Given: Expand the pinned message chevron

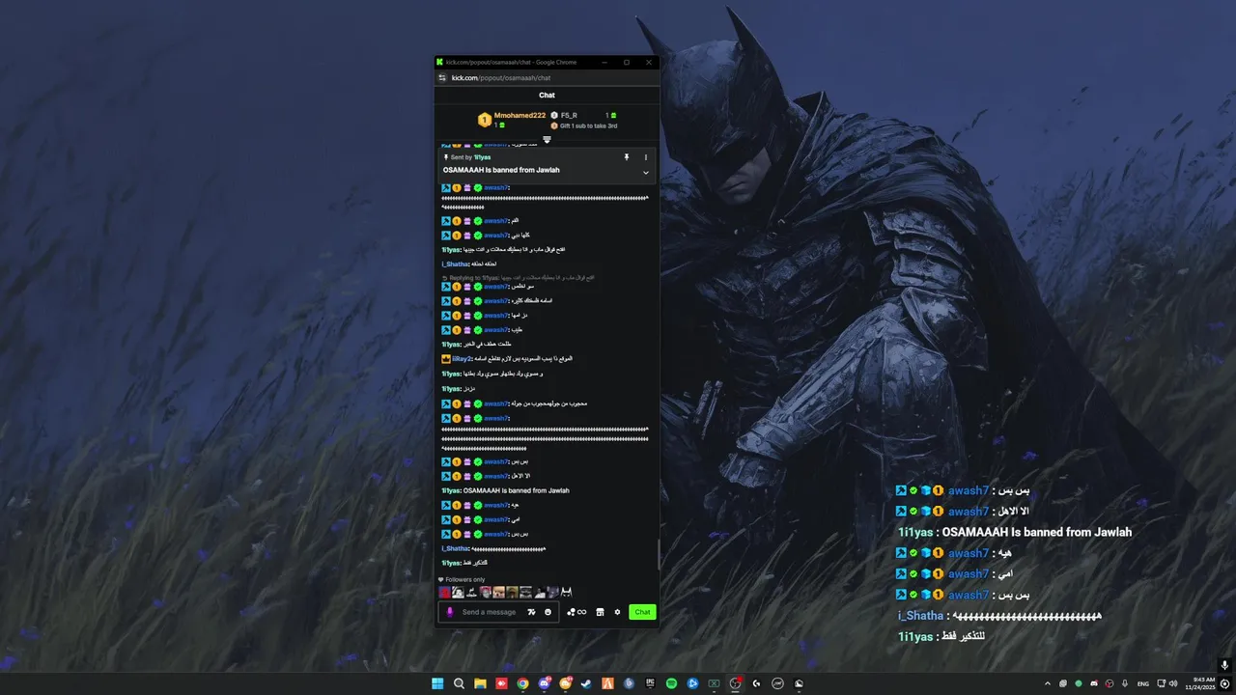Looking at the screenshot, I should point(646,173).
